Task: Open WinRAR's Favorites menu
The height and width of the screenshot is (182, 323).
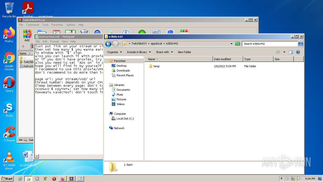Action: tap(57, 25)
